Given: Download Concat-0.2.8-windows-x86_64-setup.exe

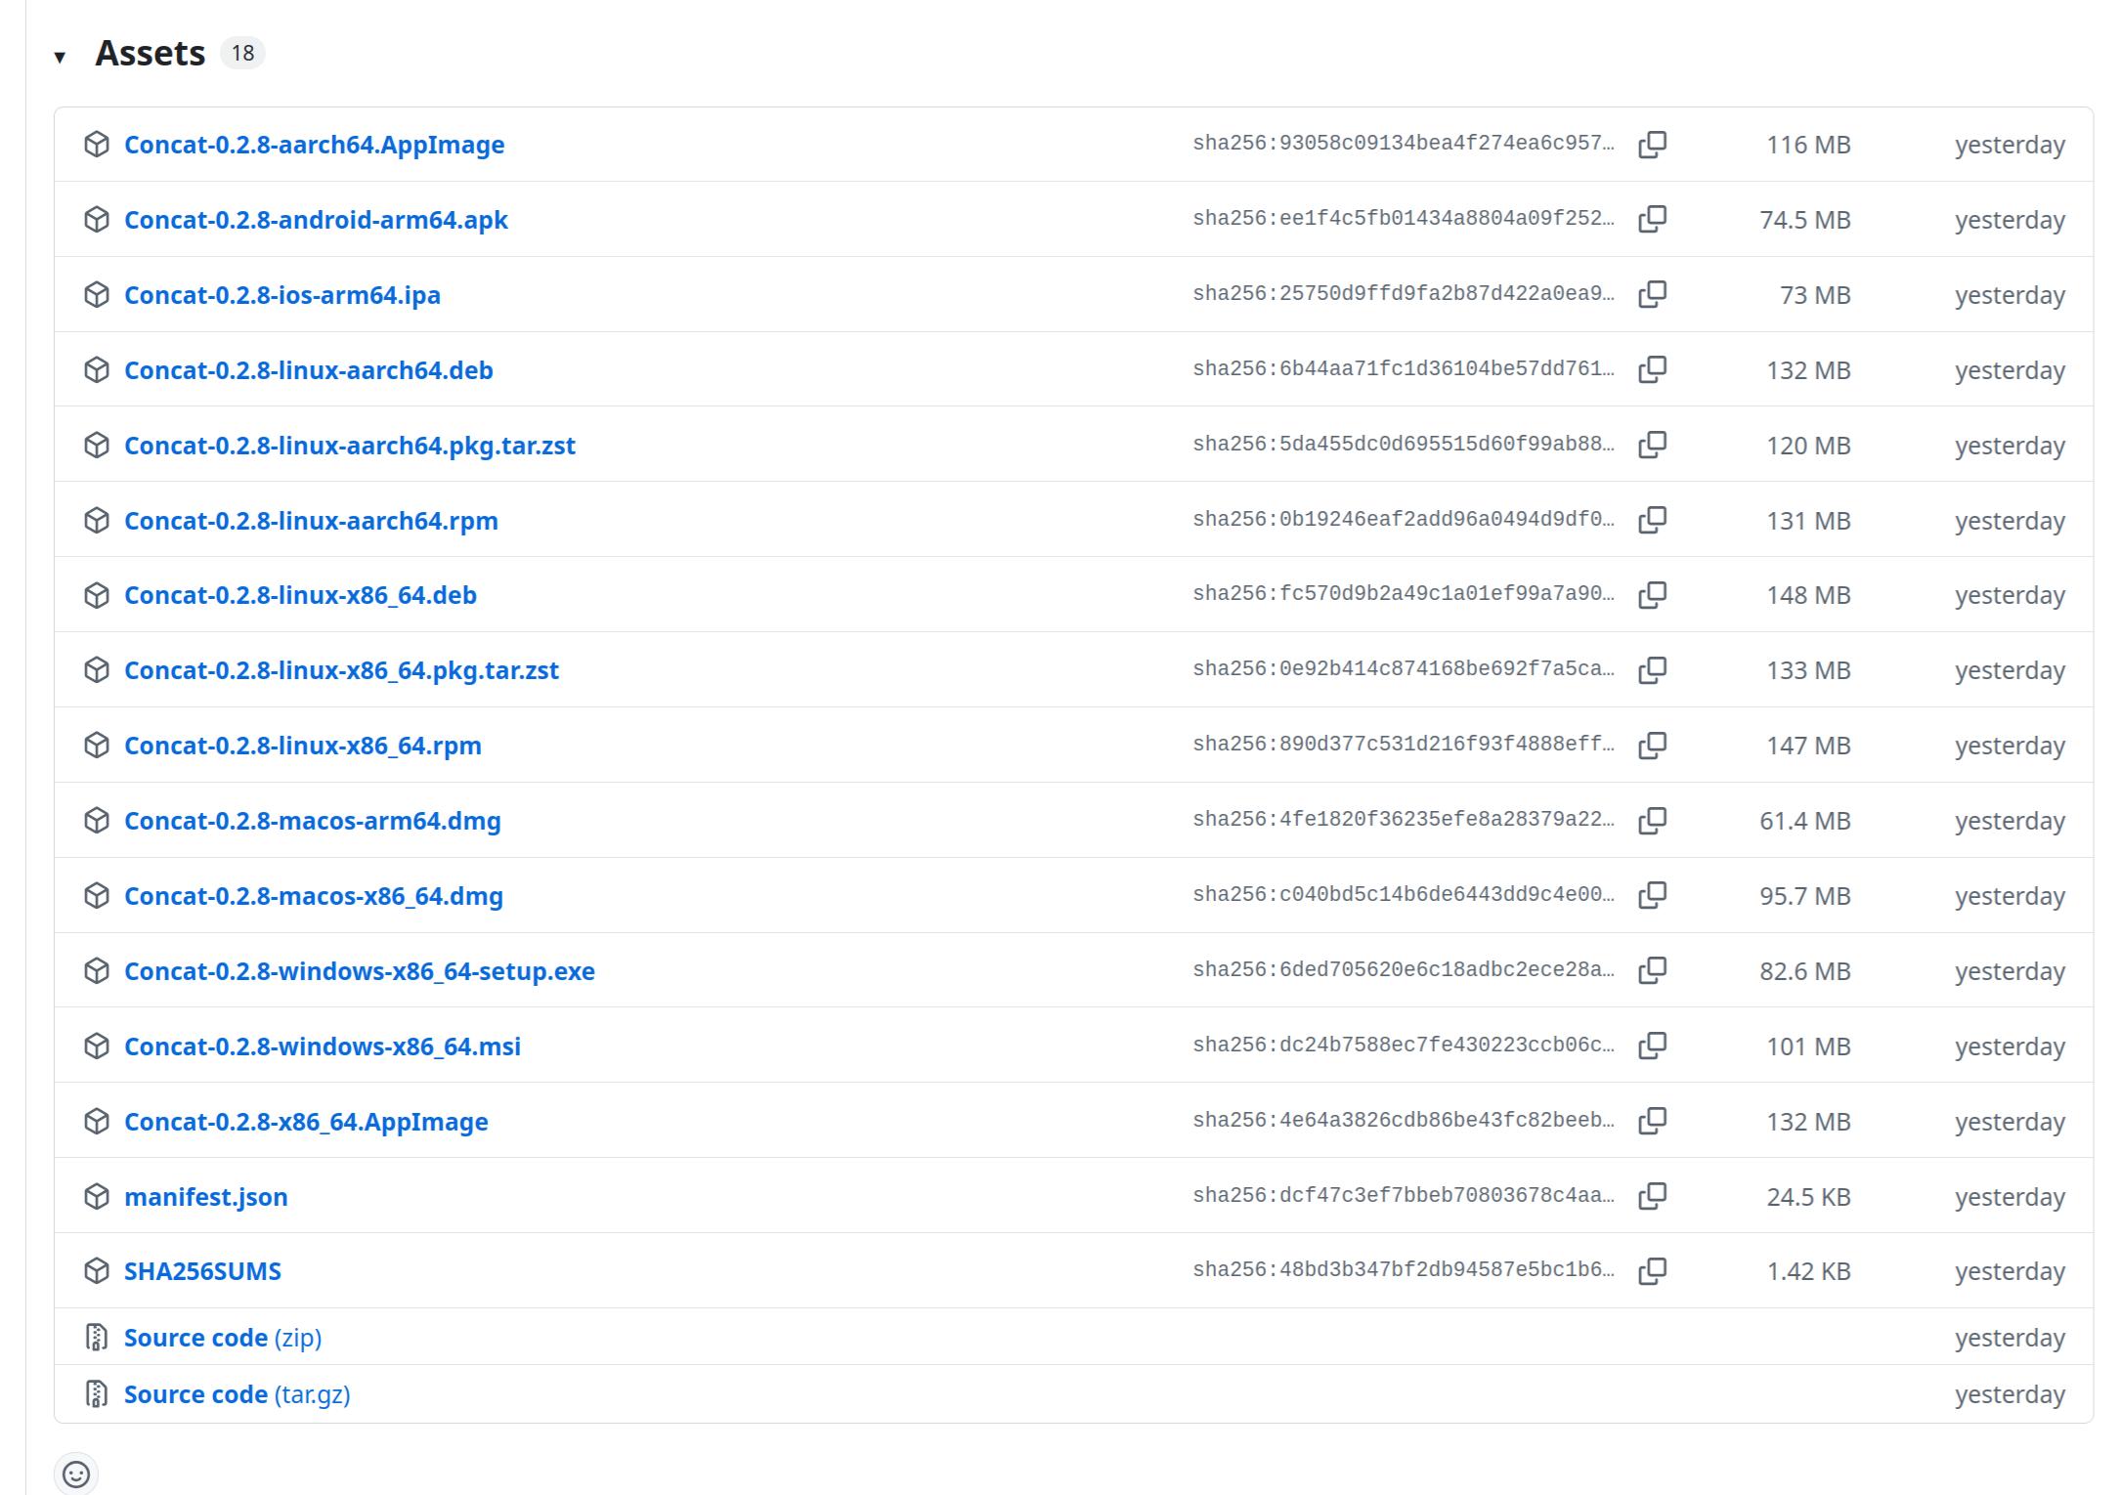Looking at the screenshot, I should click(x=360, y=971).
